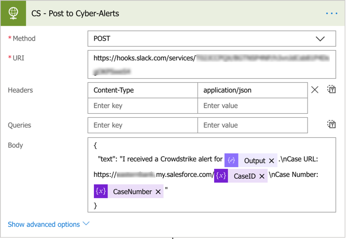Screen dimensions: 346x239
Task: Click the CaseNumber variable icon
Action: tap(101, 191)
